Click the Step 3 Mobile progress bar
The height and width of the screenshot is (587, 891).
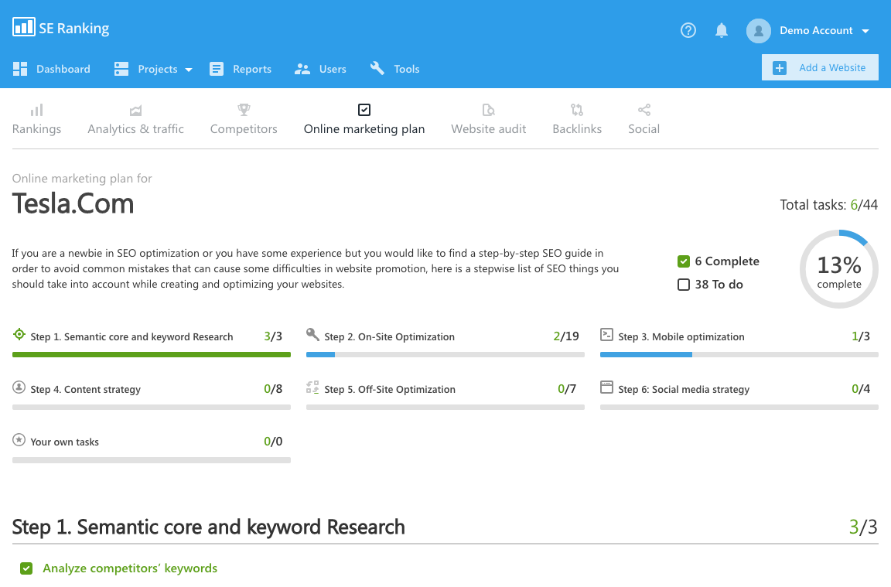click(739, 354)
